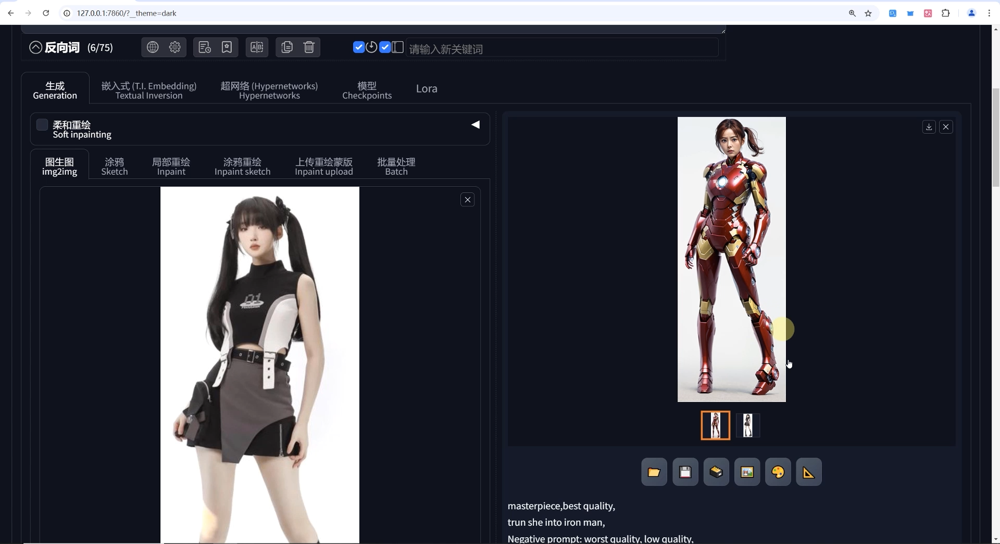Select the 批量处理 Batch tab
Viewport: 1000px width, 544px height.
pos(396,166)
